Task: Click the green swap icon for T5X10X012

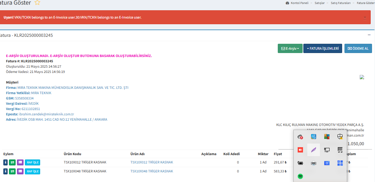Action: click(x=12, y=162)
